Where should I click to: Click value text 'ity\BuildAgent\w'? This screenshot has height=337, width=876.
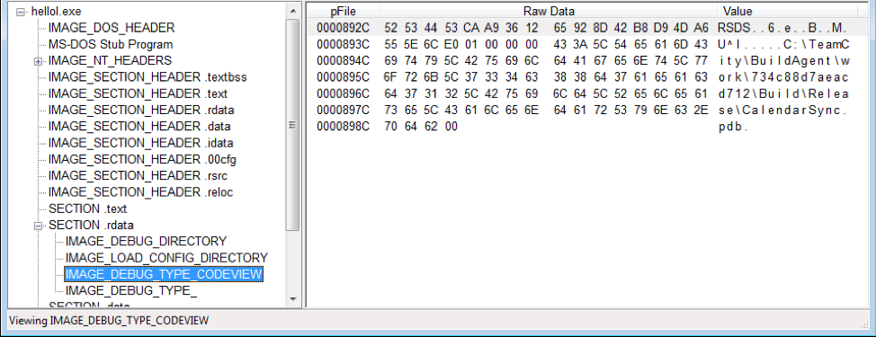tap(784, 61)
